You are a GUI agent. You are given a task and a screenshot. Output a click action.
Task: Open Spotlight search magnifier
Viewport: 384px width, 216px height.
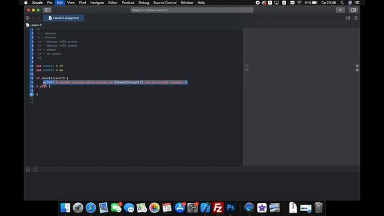pos(342,2)
